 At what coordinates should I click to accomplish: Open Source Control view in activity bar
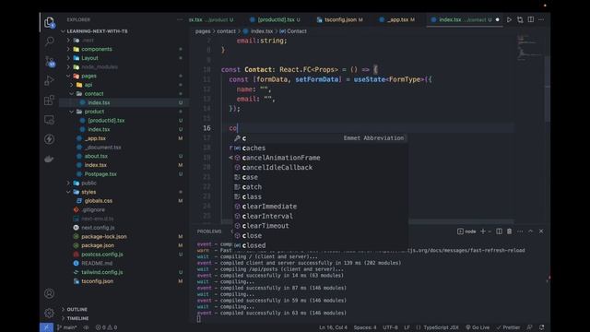49,61
